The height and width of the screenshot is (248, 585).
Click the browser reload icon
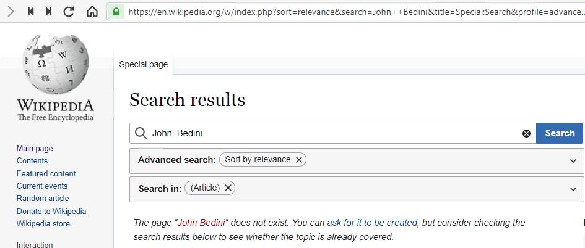[x=69, y=11]
